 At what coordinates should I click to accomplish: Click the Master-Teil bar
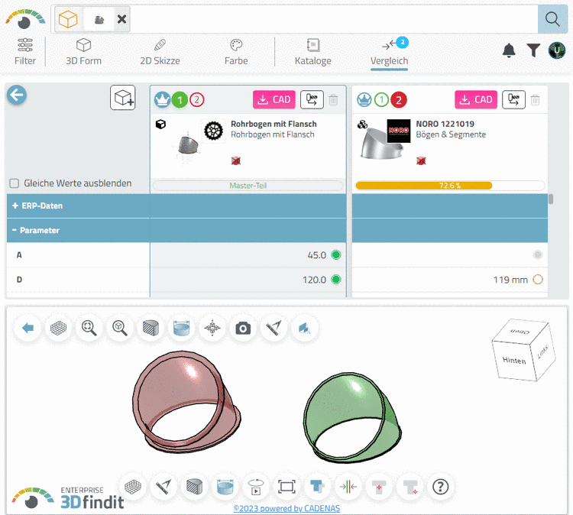248,186
